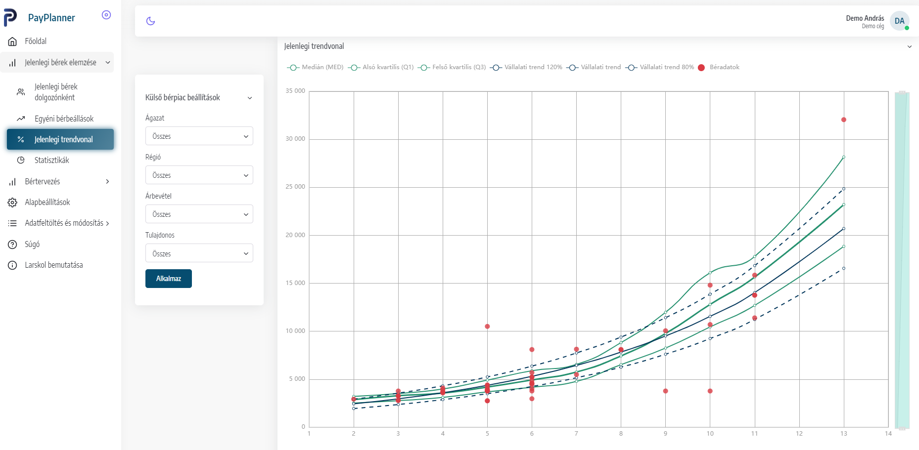This screenshot has width=919, height=450.
Task: Click the Főoldal home icon
Action: 13,41
